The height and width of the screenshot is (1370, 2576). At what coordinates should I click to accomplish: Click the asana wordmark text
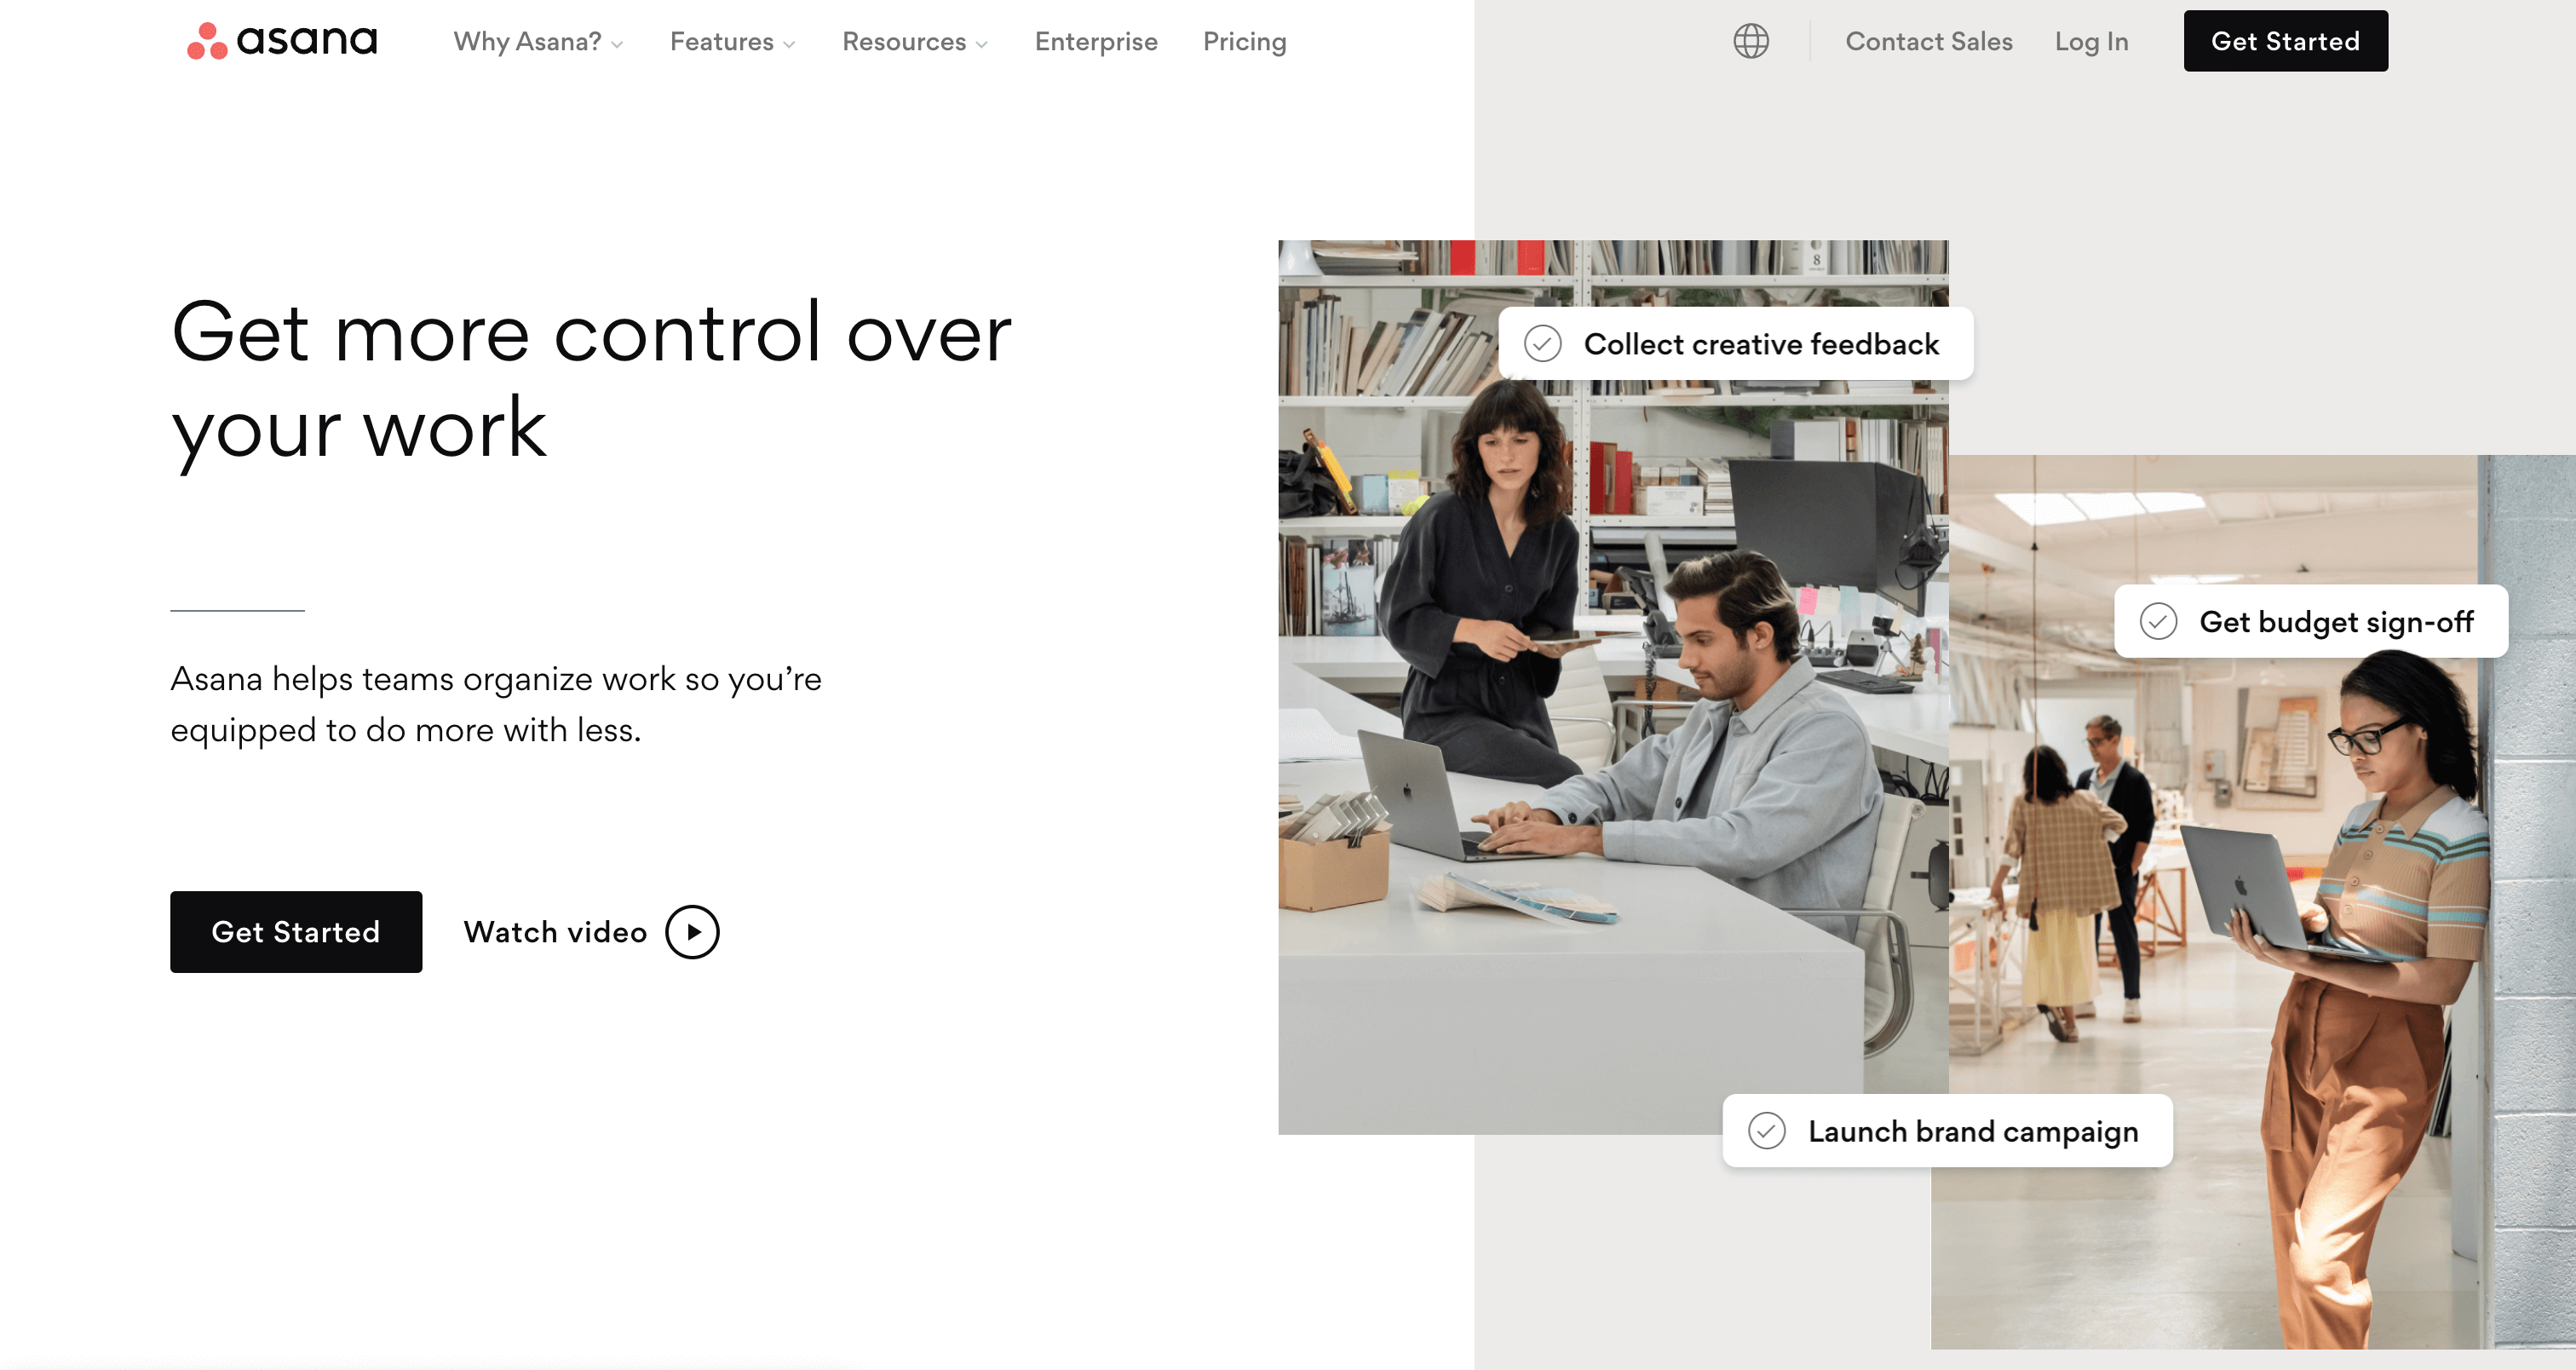click(x=307, y=41)
